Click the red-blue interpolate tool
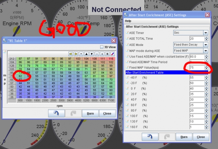Screen dimensions: 218x149 112,54
